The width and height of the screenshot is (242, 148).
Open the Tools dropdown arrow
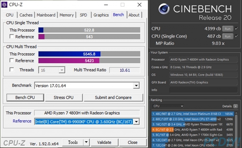(86, 142)
